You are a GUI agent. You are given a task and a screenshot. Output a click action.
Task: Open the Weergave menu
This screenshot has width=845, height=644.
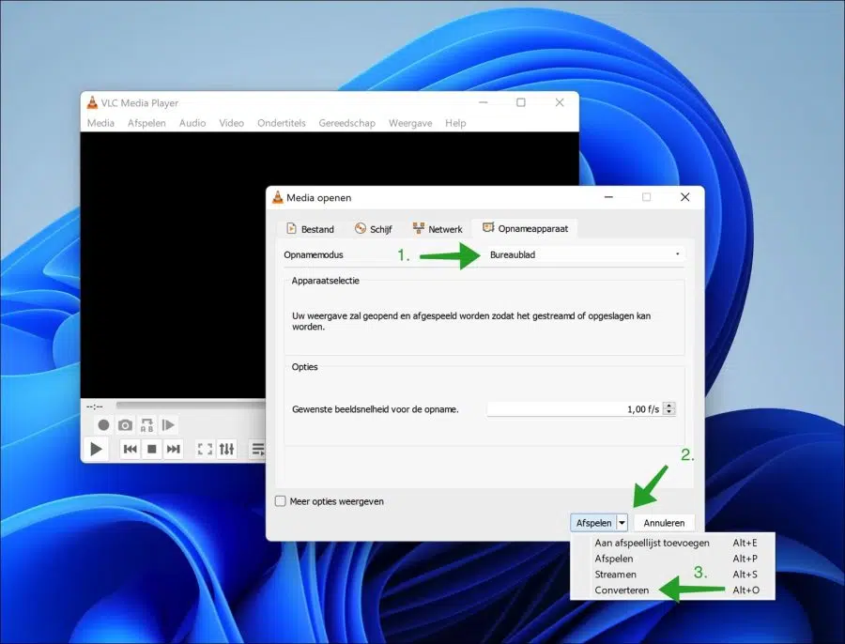pyautogui.click(x=410, y=123)
